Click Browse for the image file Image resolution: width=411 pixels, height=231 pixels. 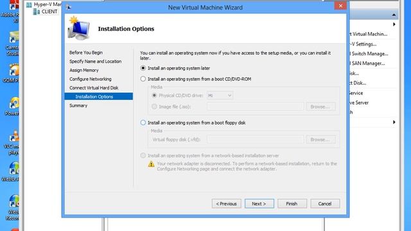(x=320, y=107)
